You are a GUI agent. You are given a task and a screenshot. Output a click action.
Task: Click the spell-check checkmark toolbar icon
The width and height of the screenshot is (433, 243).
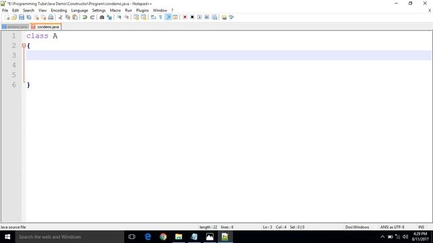tap(231, 18)
